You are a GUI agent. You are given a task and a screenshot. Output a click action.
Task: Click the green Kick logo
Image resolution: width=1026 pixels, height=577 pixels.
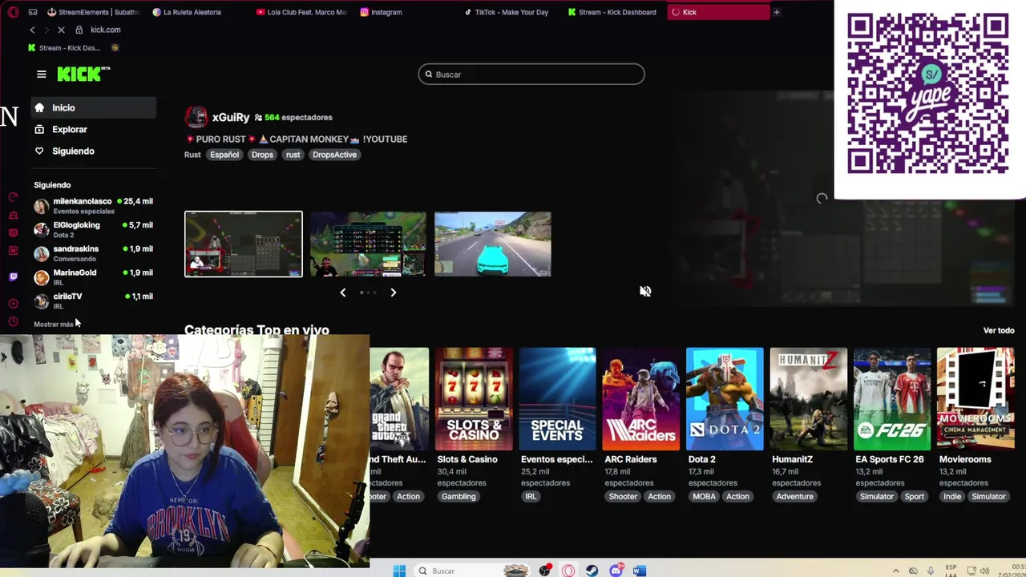(x=83, y=74)
